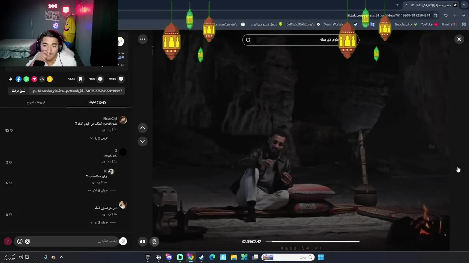This screenshot has height=263, width=469.
Task: Expand 2 replies under Nata Cha's comment
Action: [x=99, y=138]
